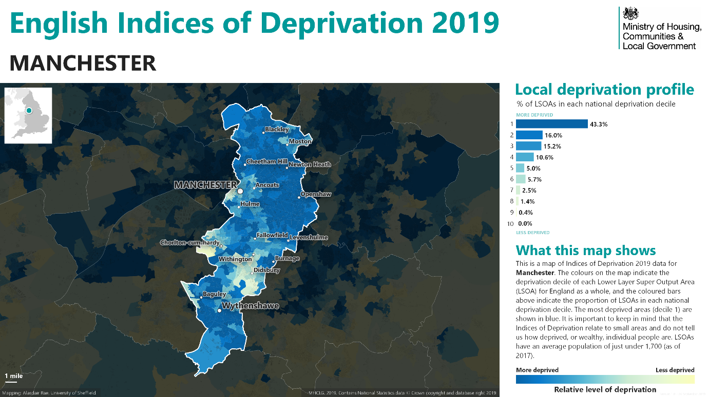Select the decile 1 bar showing 43.3%

tap(551, 124)
